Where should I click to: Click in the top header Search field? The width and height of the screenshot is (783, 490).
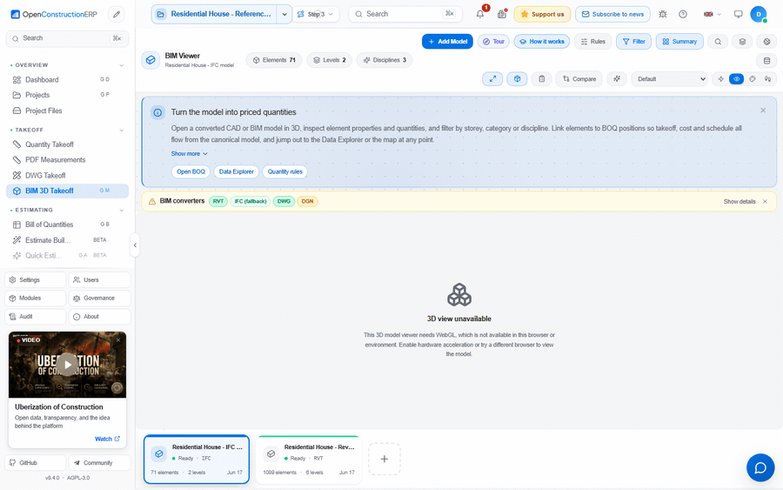(x=405, y=14)
